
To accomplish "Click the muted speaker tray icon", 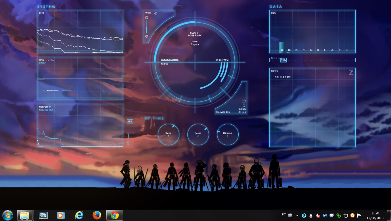I will (x=318, y=215).
